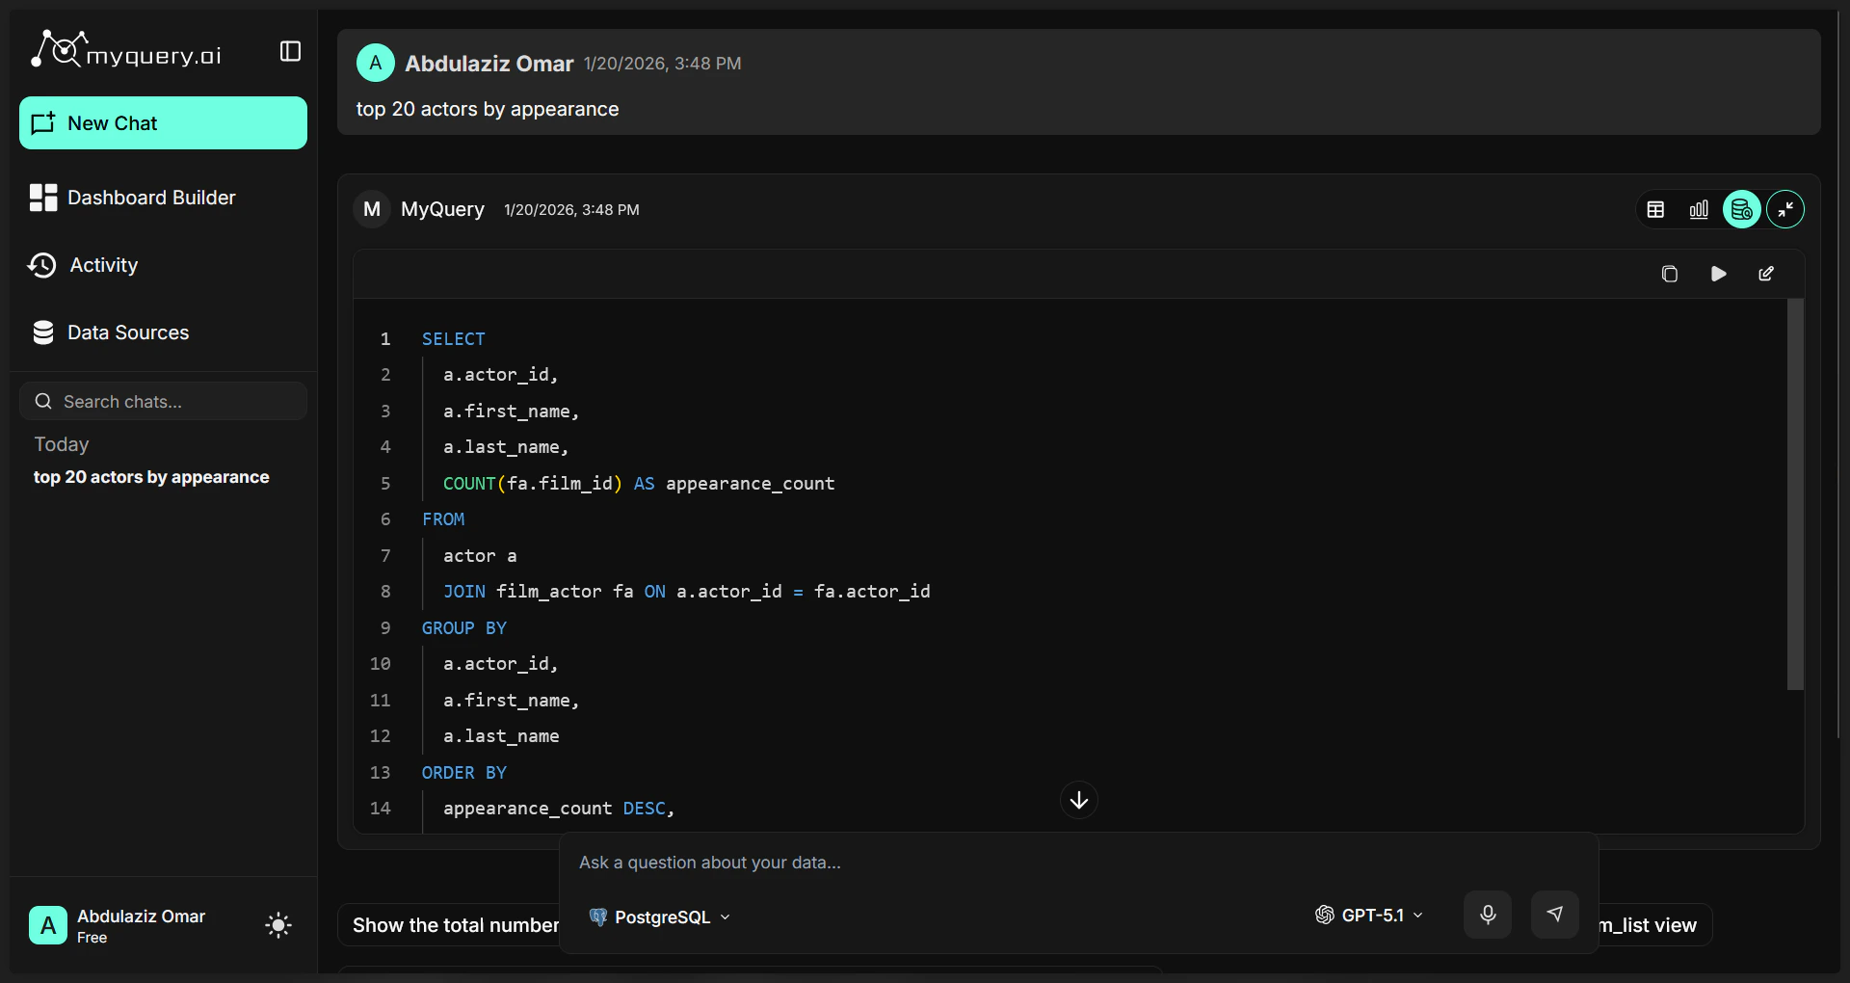Open Data Sources
This screenshot has height=983, width=1850.
(x=110, y=332)
